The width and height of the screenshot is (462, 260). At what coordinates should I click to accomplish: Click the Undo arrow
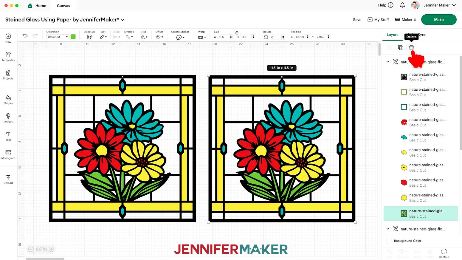pyautogui.click(x=25, y=35)
